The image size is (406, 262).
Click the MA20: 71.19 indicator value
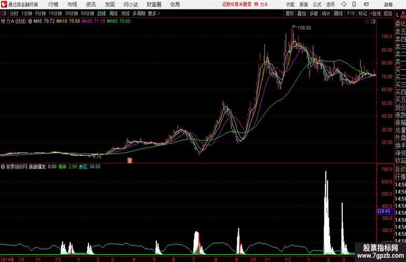pyautogui.click(x=93, y=22)
